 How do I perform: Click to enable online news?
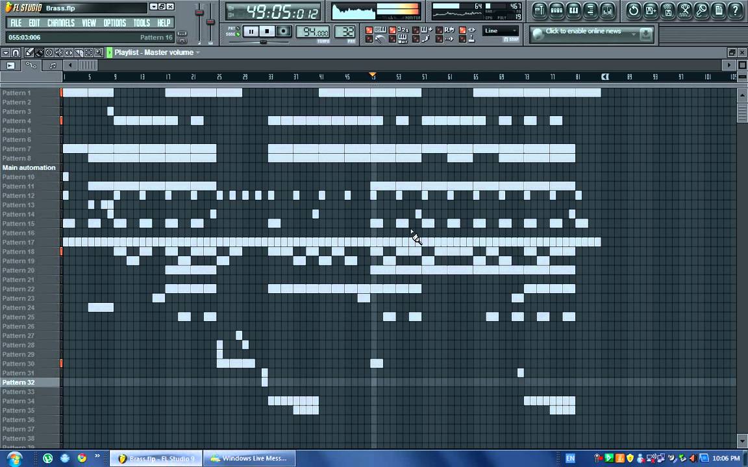click(583, 31)
